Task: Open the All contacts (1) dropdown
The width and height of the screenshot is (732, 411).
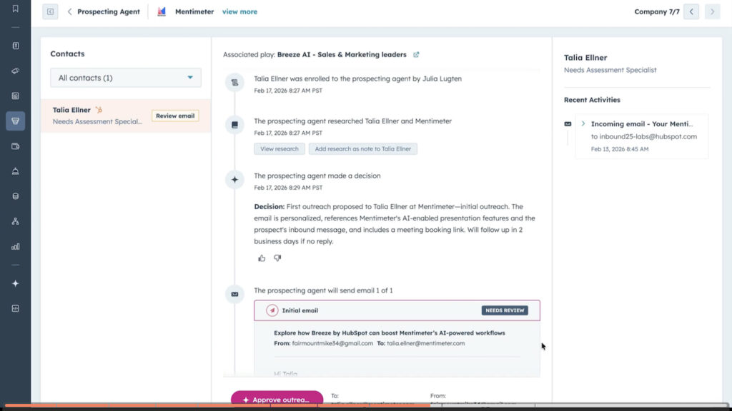Action: (x=126, y=78)
